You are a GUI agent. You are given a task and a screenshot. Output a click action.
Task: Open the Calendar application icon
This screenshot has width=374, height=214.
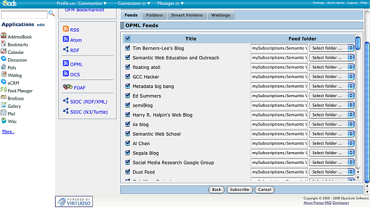(x=4, y=52)
